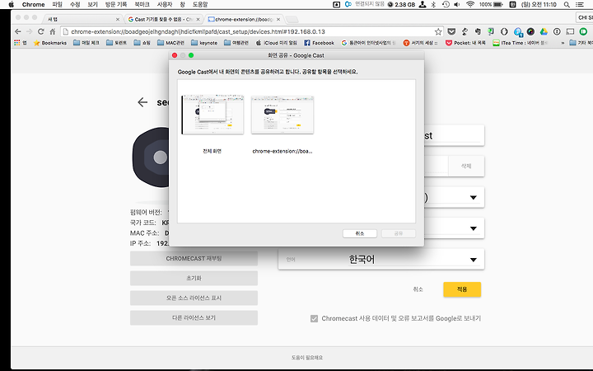Open the Pocket bookmark in the bookmarks bar
593x371 pixels.
465,43
